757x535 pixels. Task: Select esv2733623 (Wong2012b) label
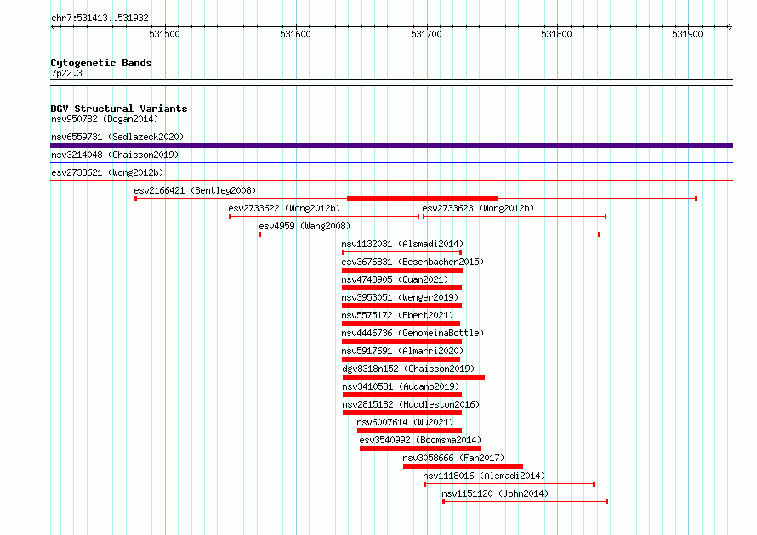pos(478,208)
